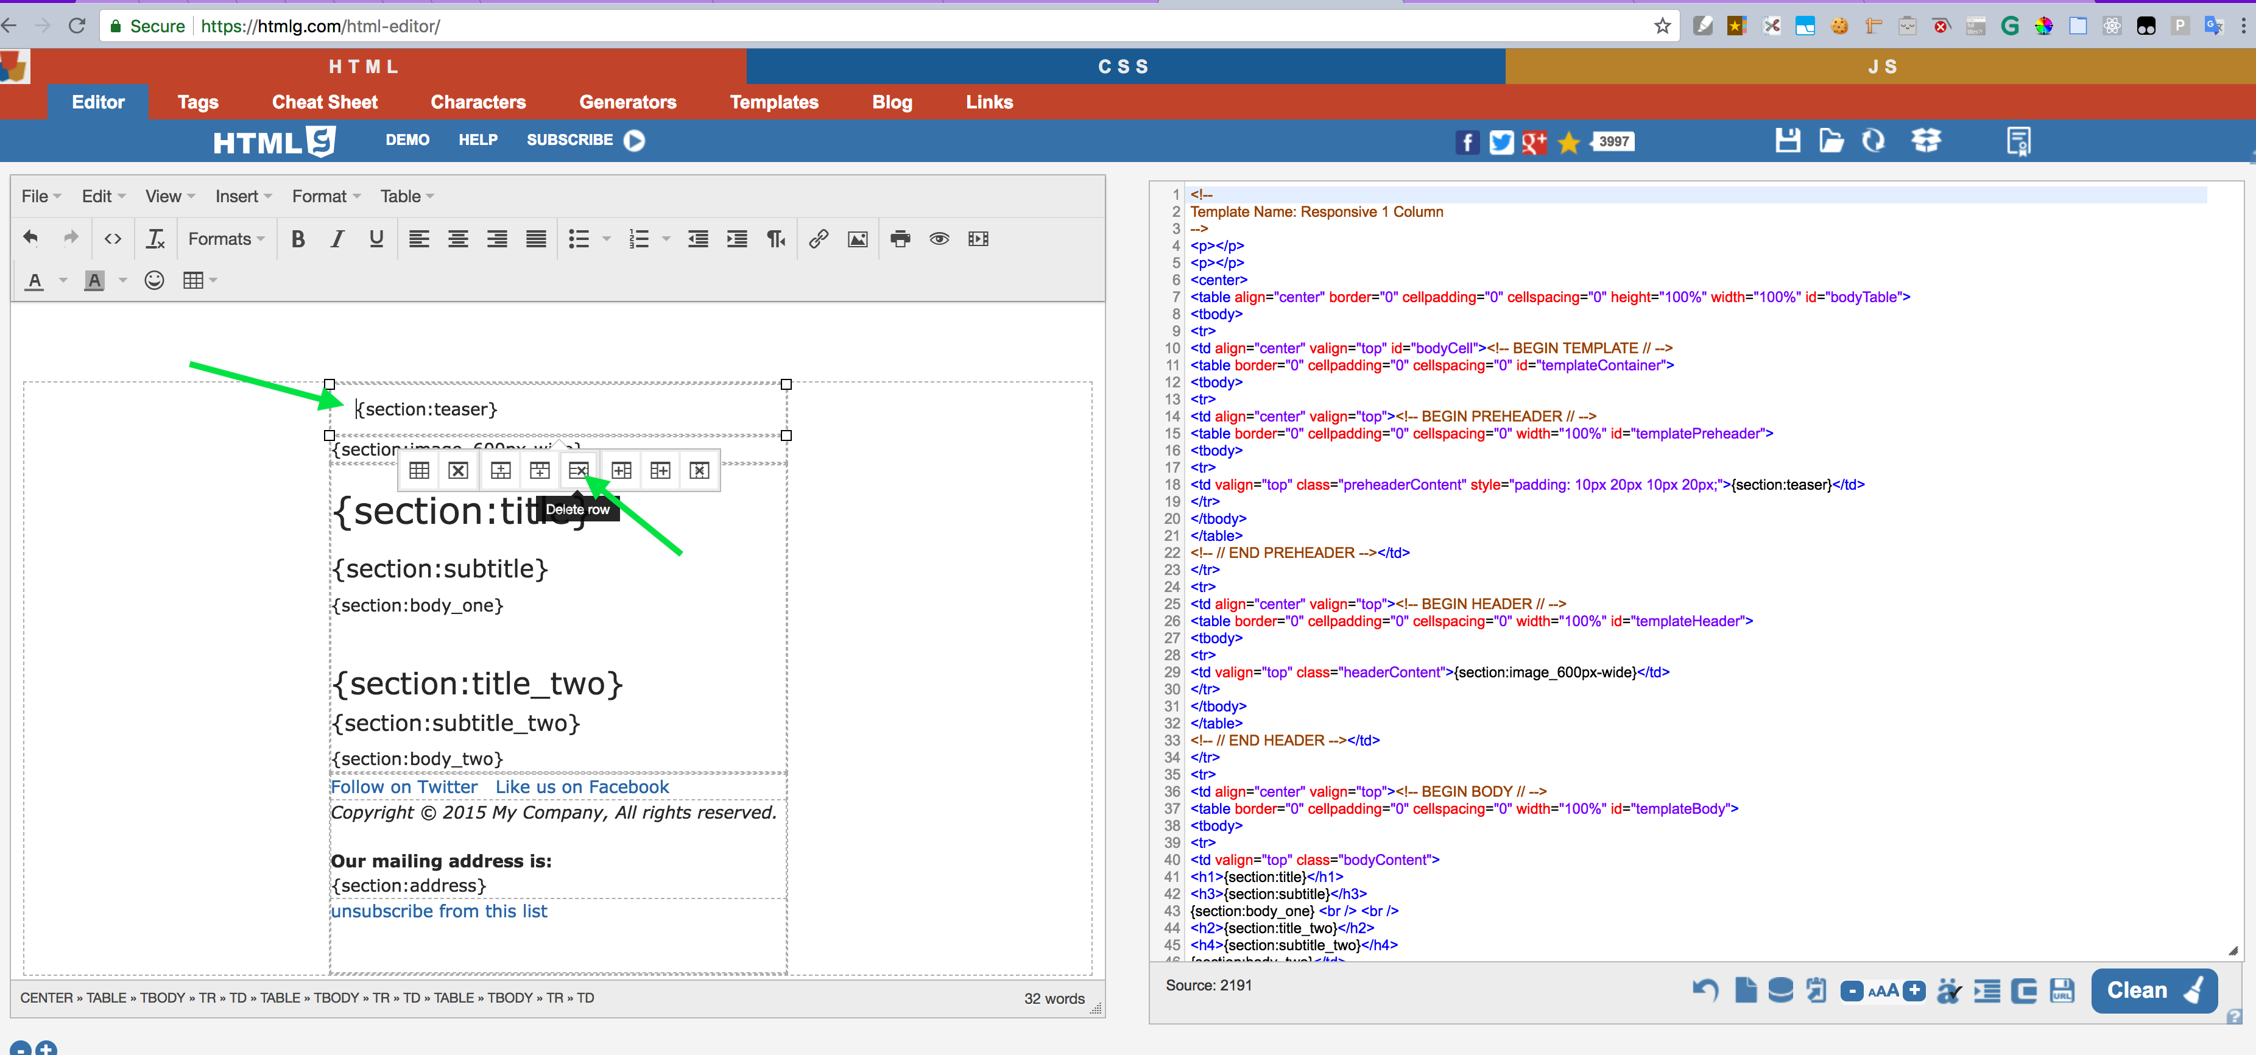
Task: Insert a bullet list
Action: pyautogui.click(x=579, y=238)
